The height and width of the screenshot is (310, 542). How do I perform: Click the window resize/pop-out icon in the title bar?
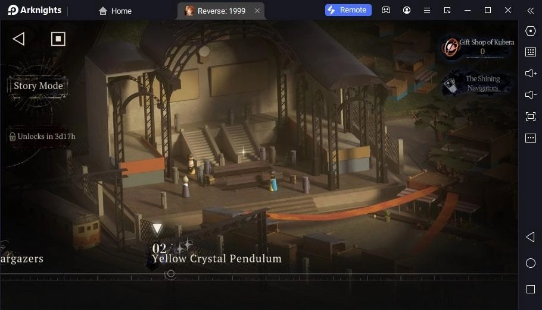[x=447, y=10]
